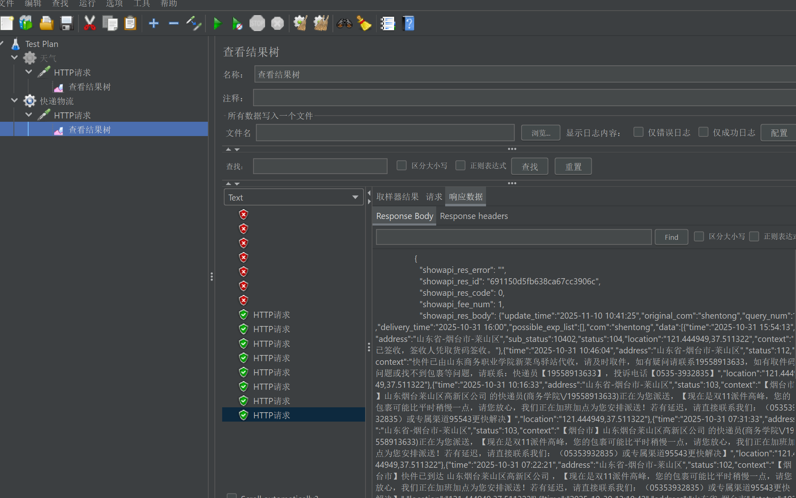Enable the 仅成功日志 checkbox

[x=703, y=132]
